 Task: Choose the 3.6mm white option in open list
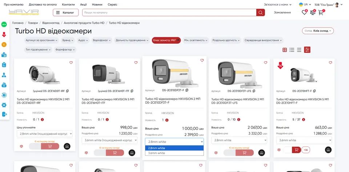point(174,153)
